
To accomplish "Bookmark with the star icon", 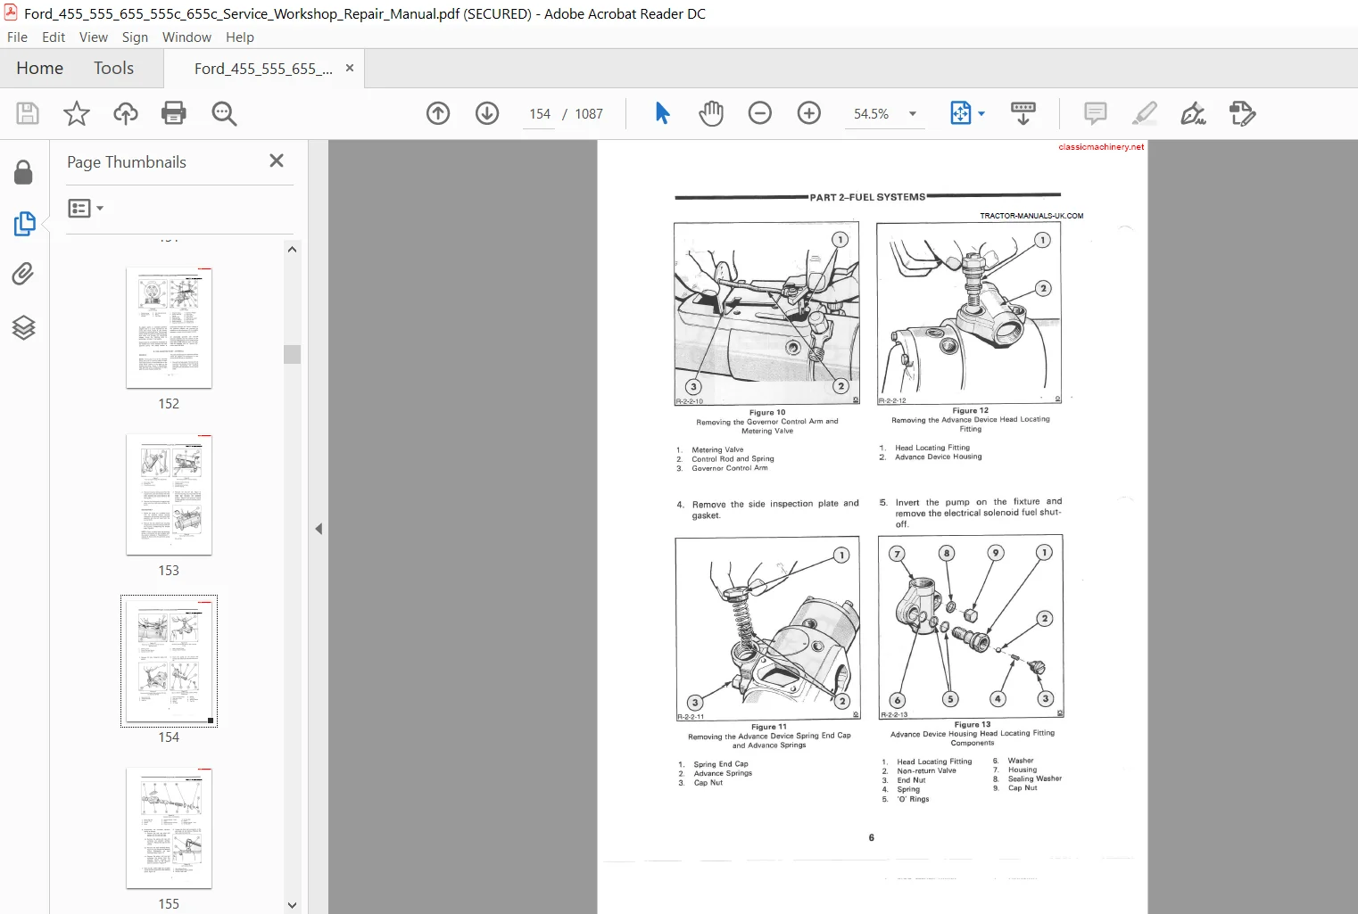I will 77,113.
